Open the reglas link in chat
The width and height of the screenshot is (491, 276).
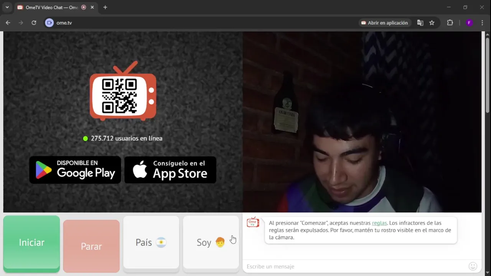(379, 223)
